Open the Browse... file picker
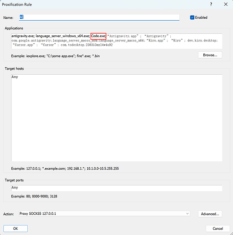Screen dimensions: 233x235 pos(210,55)
